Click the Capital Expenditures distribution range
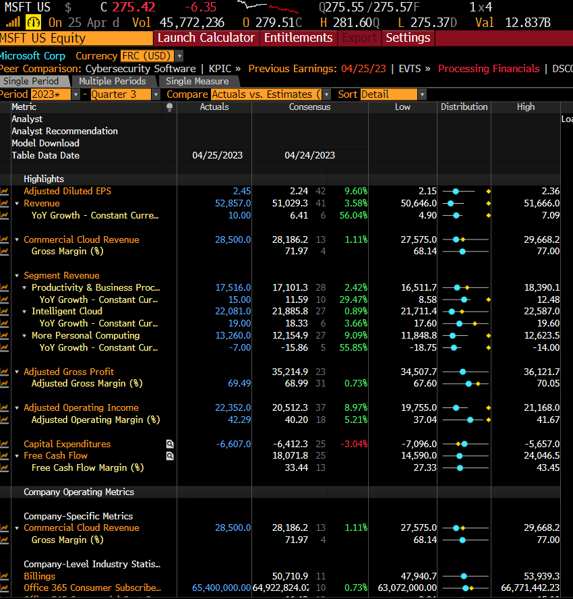Viewport: 573px width, 599px height. click(x=466, y=444)
